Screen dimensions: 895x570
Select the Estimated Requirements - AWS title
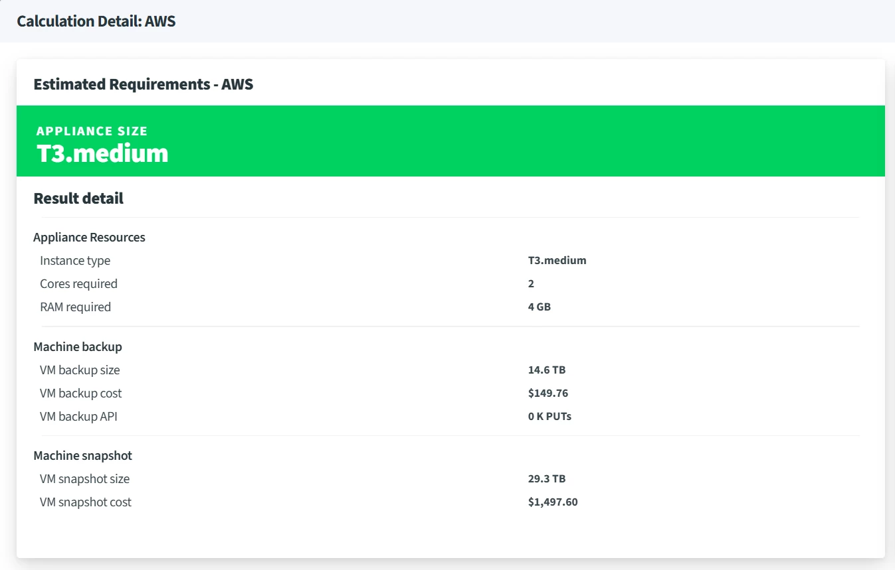tap(144, 84)
